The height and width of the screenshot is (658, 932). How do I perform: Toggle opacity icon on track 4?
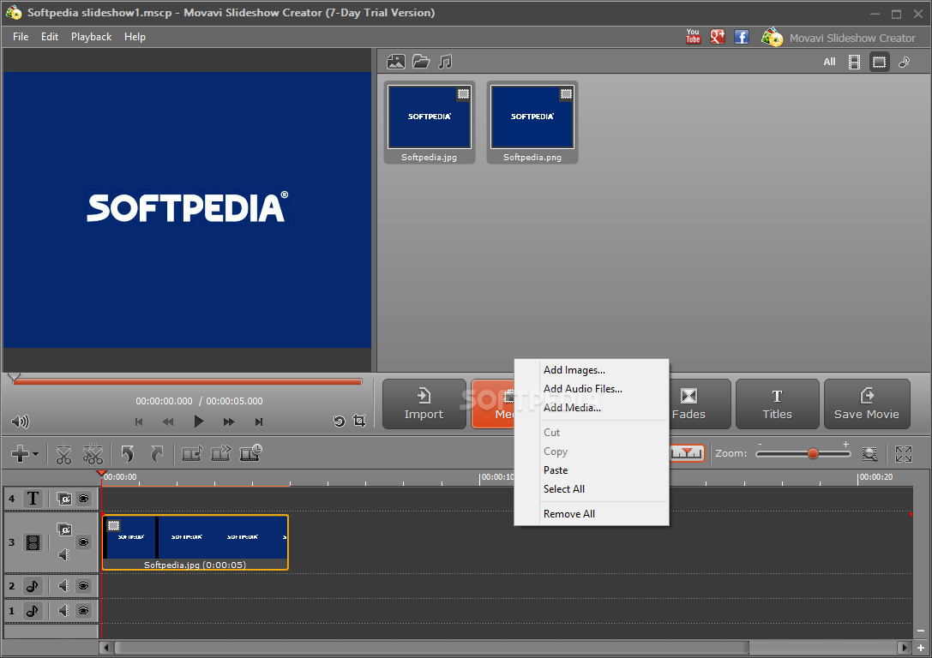[x=64, y=499]
